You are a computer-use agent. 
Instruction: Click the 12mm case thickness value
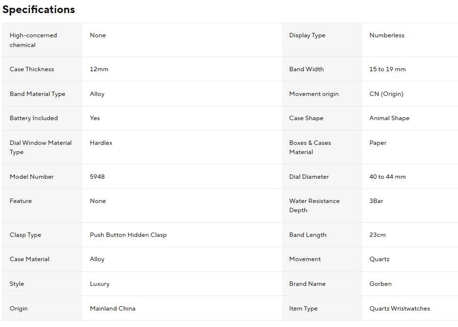click(99, 69)
